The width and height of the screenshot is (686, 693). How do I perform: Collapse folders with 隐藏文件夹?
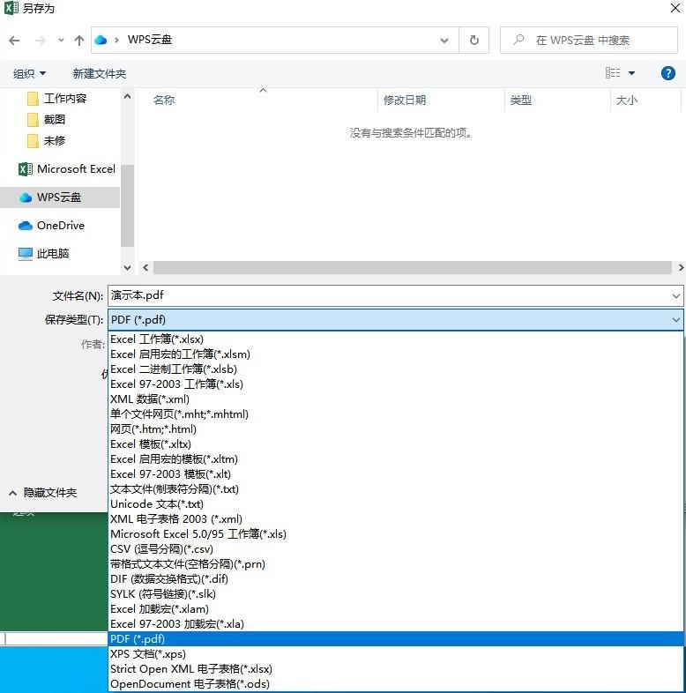pyautogui.click(x=43, y=493)
